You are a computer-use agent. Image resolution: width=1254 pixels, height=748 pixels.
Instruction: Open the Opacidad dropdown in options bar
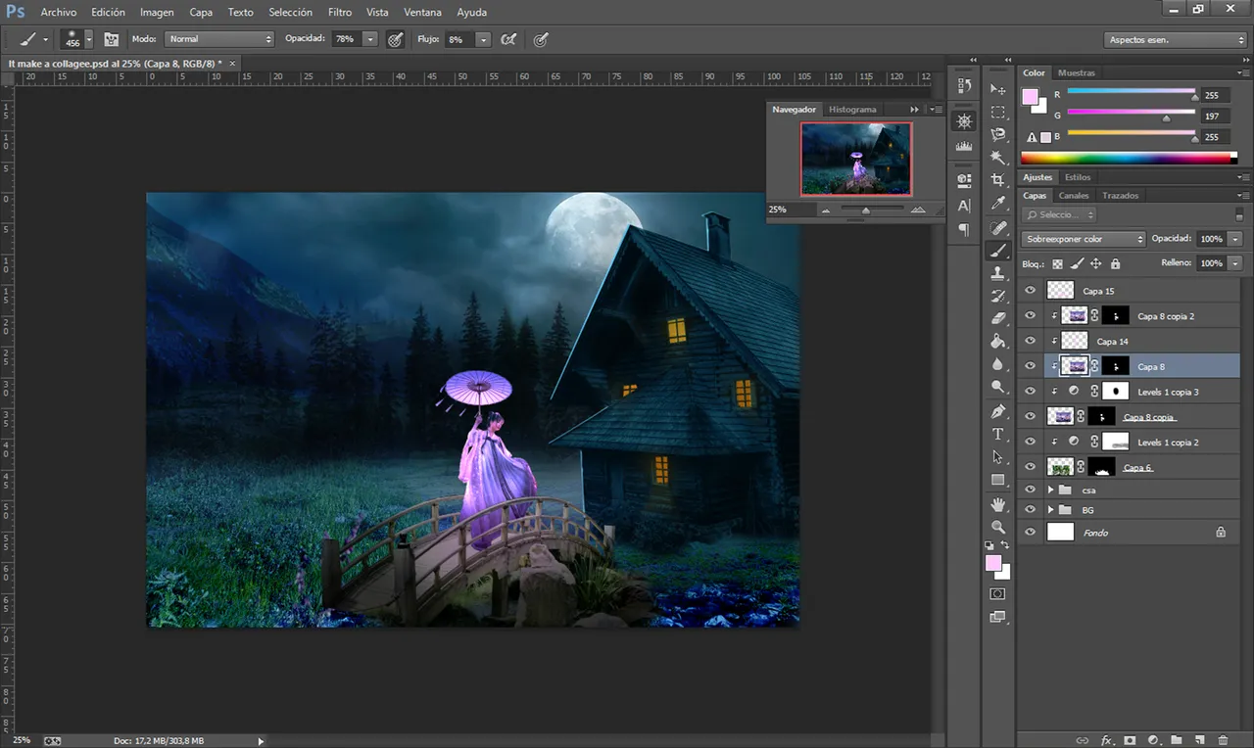point(370,39)
